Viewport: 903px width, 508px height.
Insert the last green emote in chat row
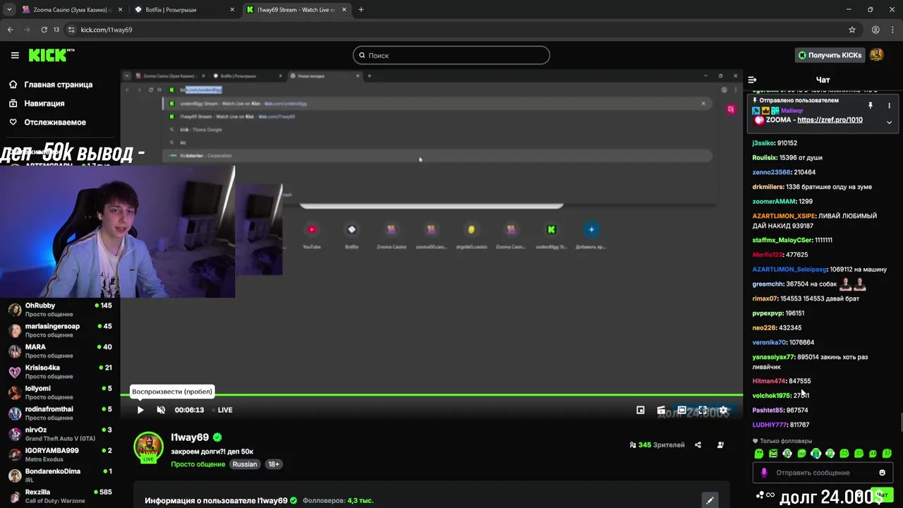click(x=887, y=454)
